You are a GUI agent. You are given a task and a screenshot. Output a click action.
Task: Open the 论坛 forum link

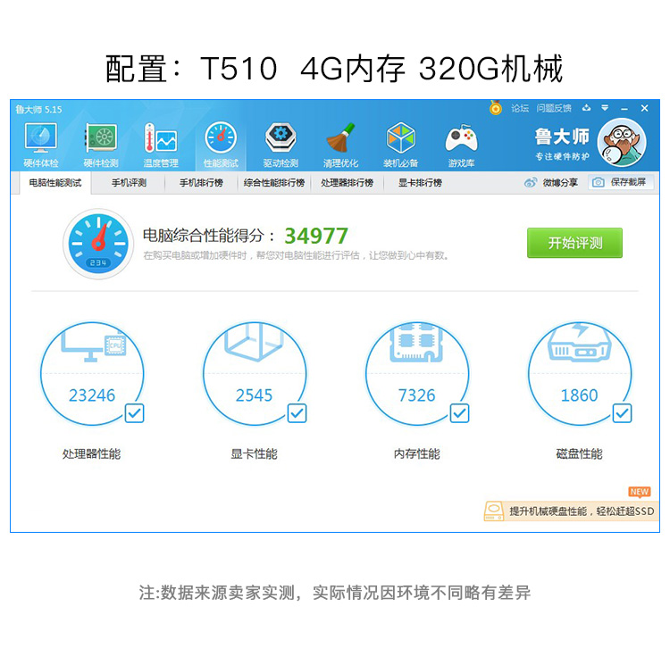tap(520, 108)
